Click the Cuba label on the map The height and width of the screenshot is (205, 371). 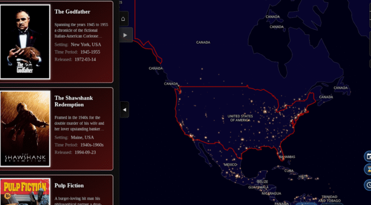click(x=289, y=171)
